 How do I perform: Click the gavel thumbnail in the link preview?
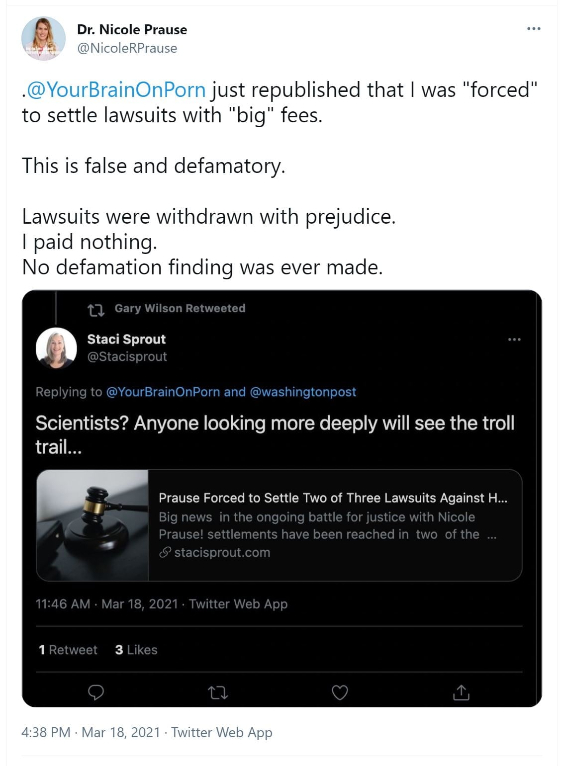[93, 525]
